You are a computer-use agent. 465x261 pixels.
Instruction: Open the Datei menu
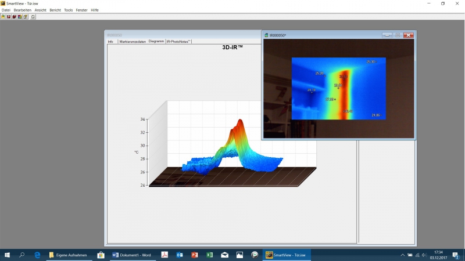pos(6,10)
